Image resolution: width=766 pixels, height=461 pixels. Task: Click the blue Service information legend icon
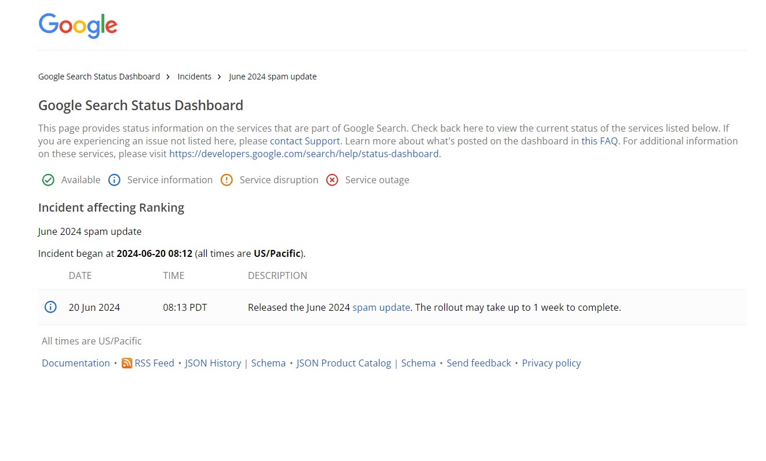pyautogui.click(x=114, y=180)
